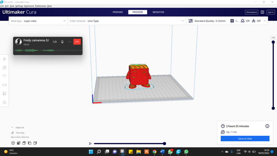Viewport: 277px width, 156px height.
Task: Click the support Off icon
Action: [243, 21]
